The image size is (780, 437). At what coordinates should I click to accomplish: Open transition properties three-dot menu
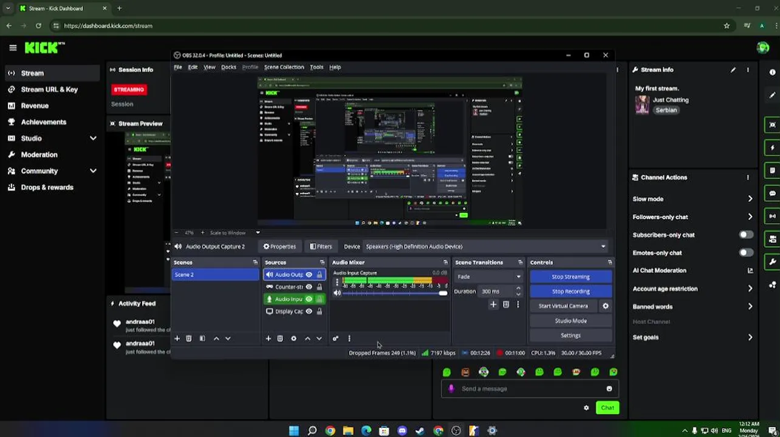pyautogui.click(x=518, y=305)
